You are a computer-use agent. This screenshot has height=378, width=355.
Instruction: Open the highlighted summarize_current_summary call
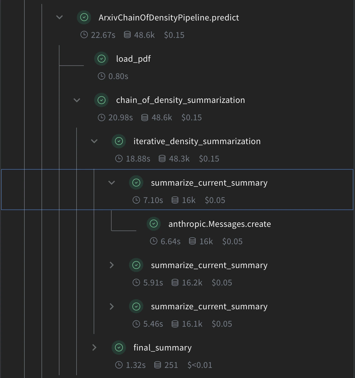tap(209, 183)
